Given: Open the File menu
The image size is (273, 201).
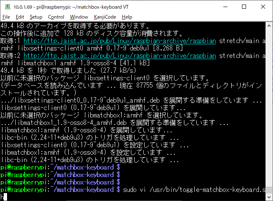Looking at the screenshot, I should pos(6,17).
